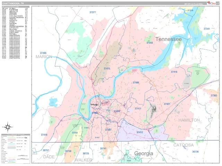Click the LUPTON CITY index row
The height and width of the screenshot is (166, 222).
tap(15, 28)
